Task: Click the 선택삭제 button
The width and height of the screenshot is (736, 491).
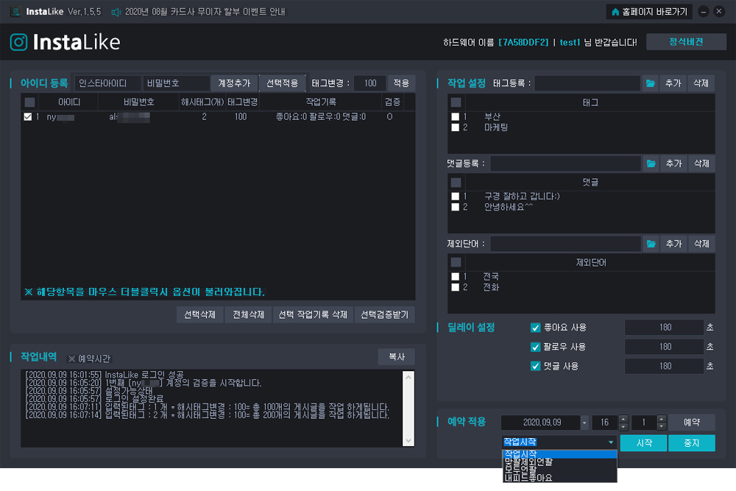Action: coord(200,314)
